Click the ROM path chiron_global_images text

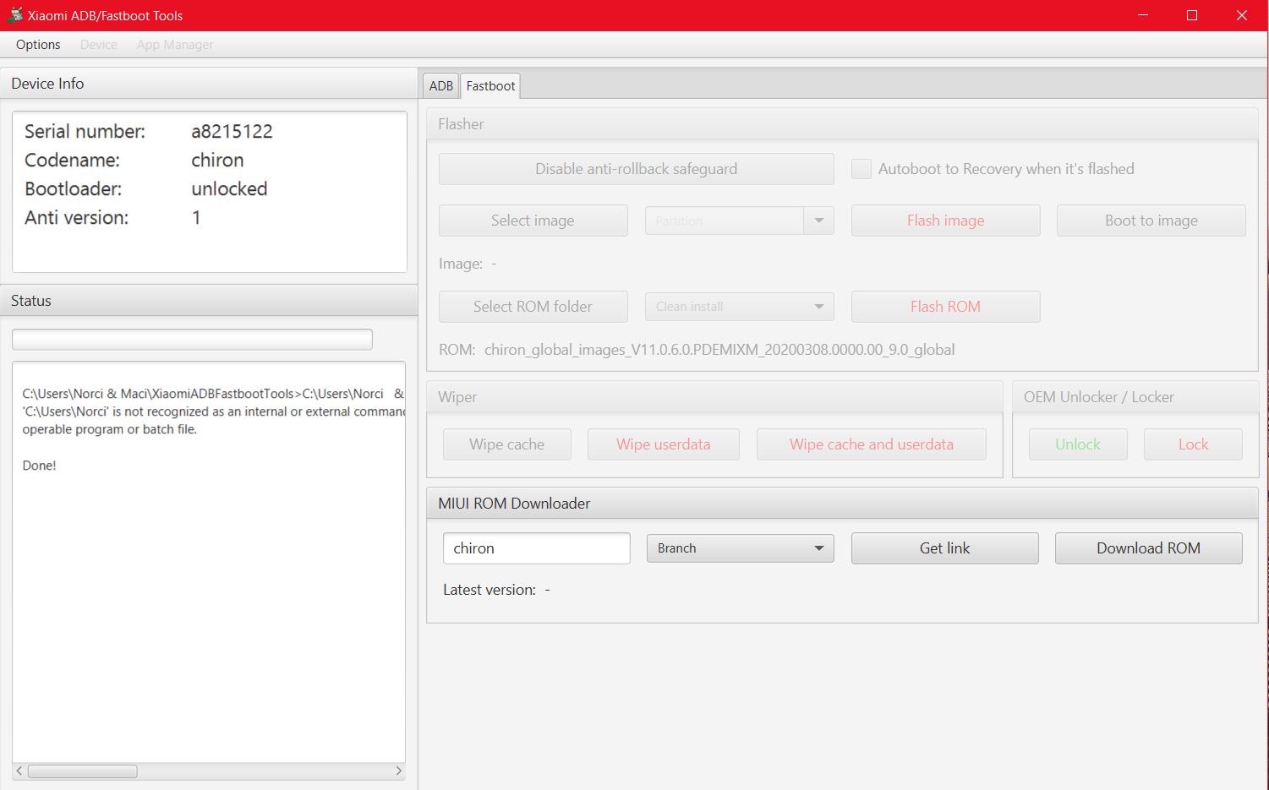(x=719, y=350)
